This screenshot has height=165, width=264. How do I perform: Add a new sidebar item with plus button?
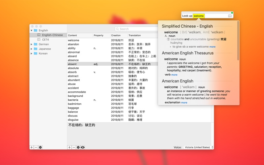(x=31, y=147)
